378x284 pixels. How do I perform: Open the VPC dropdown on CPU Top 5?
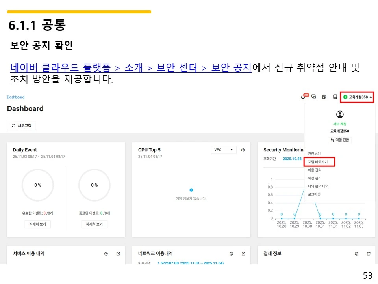click(x=224, y=150)
